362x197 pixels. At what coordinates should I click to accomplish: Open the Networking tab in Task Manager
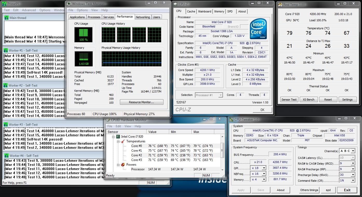pyautogui.click(x=143, y=17)
